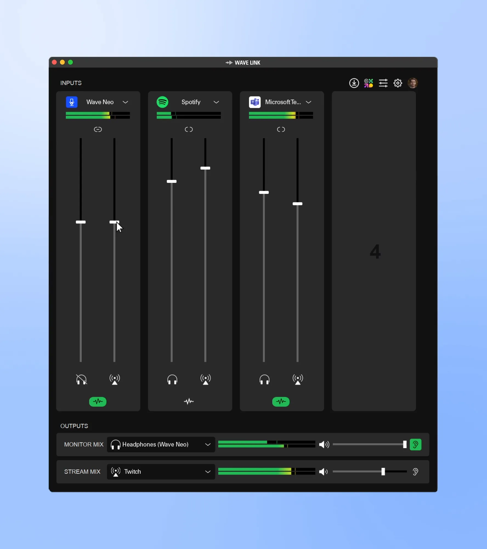Screen dimensions: 487x549
Task: Open the colorful plugins marketplace icon
Action: 369,83
